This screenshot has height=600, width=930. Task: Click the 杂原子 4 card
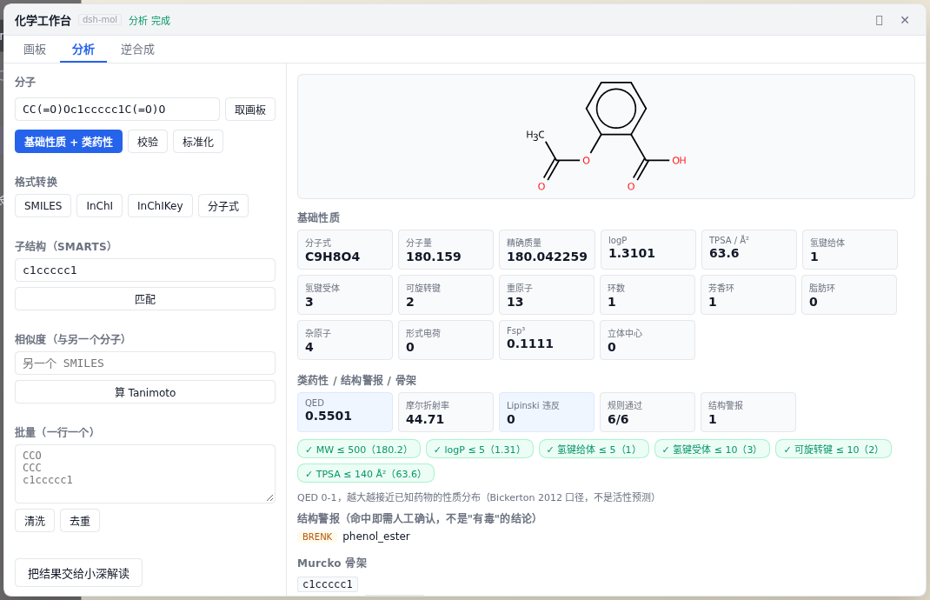[x=345, y=340]
